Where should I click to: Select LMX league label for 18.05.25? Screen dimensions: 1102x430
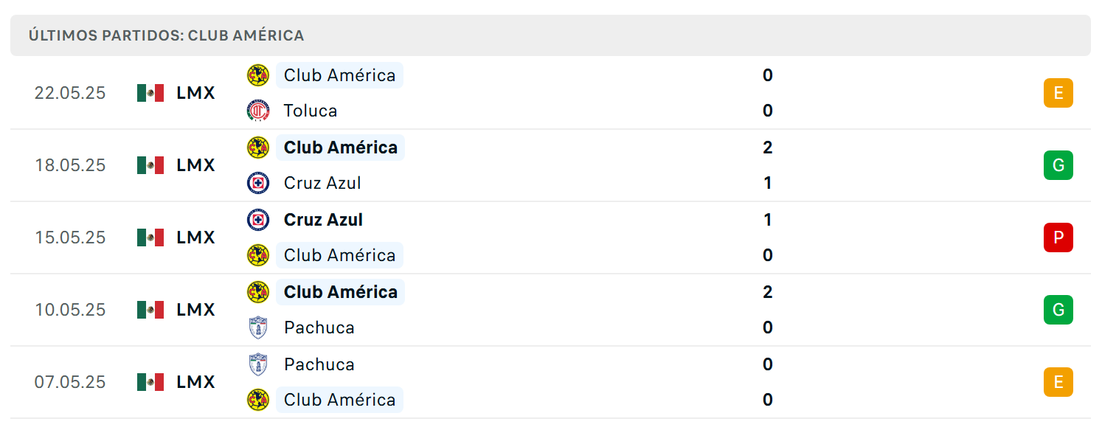[196, 165]
